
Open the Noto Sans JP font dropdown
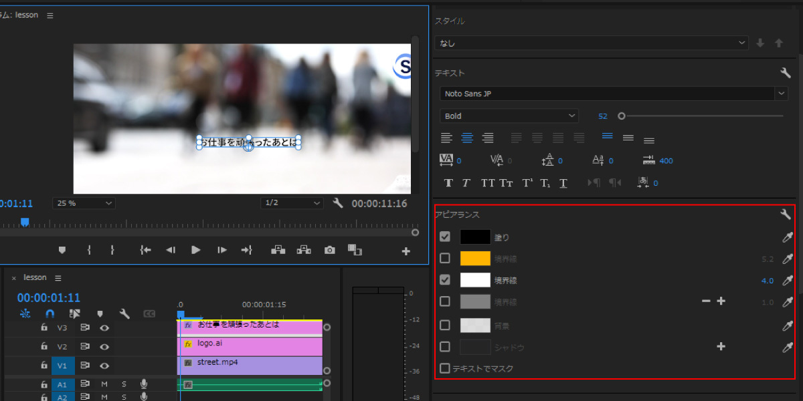click(x=614, y=94)
